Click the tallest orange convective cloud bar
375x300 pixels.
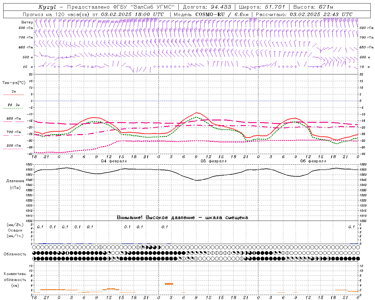point(169,284)
